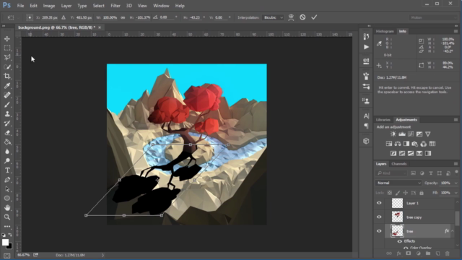The height and width of the screenshot is (260, 462).
Task: Select the Blur tool
Action: (7, 152)
